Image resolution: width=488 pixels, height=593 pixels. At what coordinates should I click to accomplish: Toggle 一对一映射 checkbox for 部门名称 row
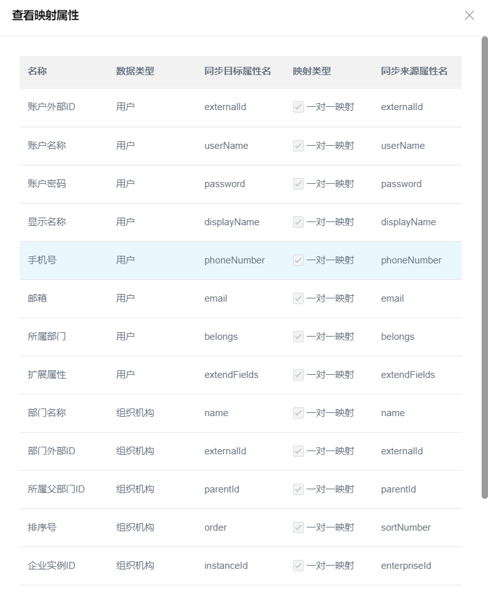tap(298, 413)
